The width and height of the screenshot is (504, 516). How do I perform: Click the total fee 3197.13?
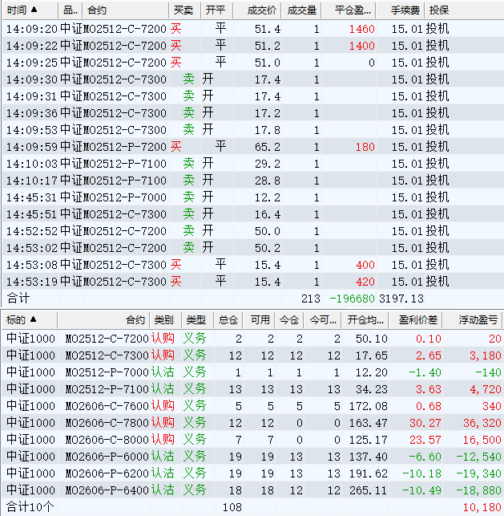point(401,299)
